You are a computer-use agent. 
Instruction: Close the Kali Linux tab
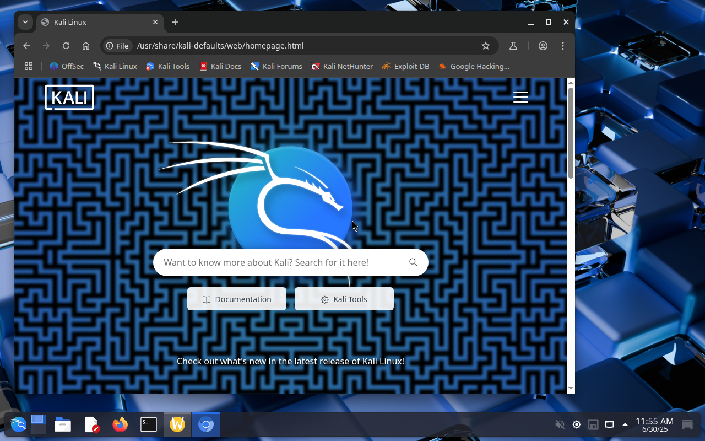click(155, 22)
